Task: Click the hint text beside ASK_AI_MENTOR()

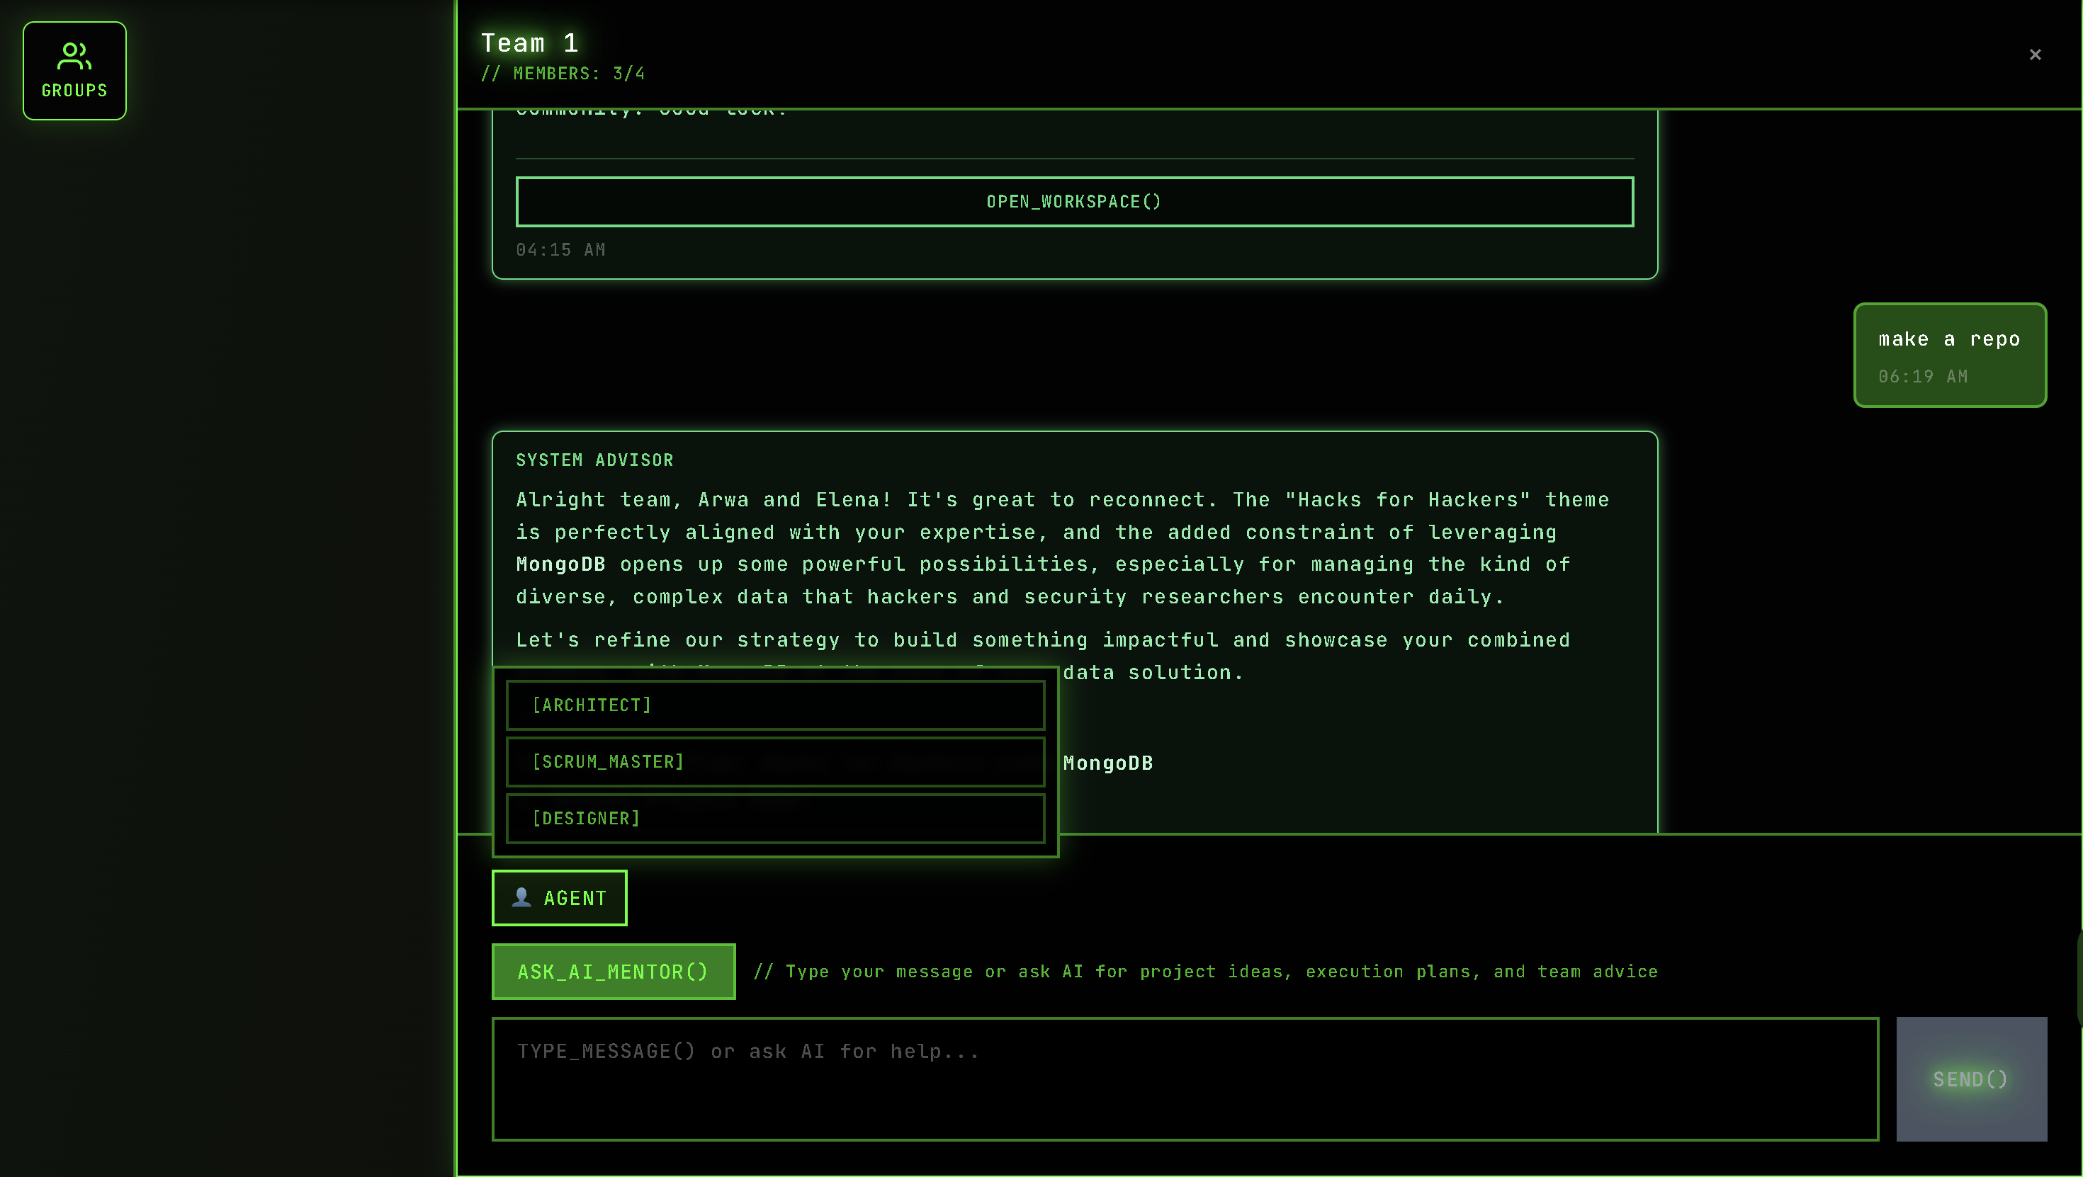Action: tap(1205, 972)
